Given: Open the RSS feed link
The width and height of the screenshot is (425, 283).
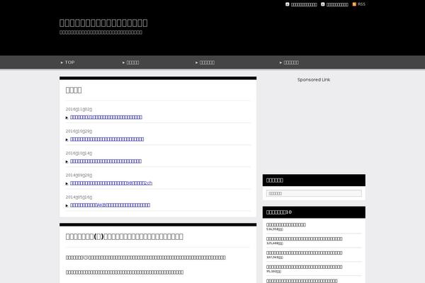Looking at the screenshot, I should pyautogui.click(x=361, y=4).
